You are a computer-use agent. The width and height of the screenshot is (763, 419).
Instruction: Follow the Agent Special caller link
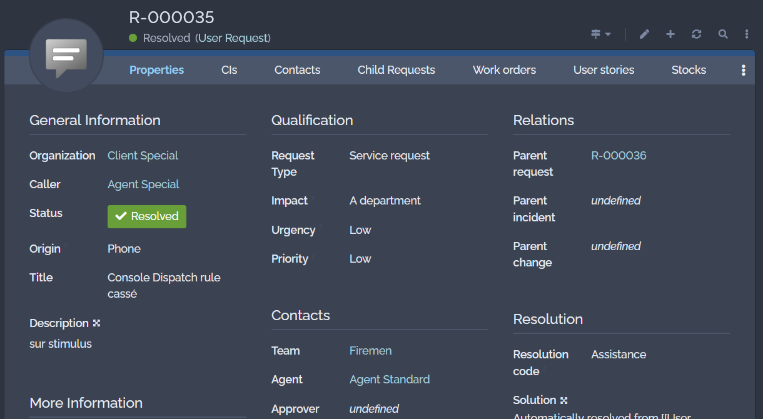click(x=143, y=184)
